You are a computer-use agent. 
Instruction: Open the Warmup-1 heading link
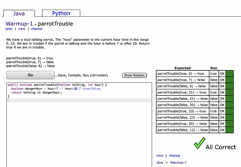pos(19,24)
